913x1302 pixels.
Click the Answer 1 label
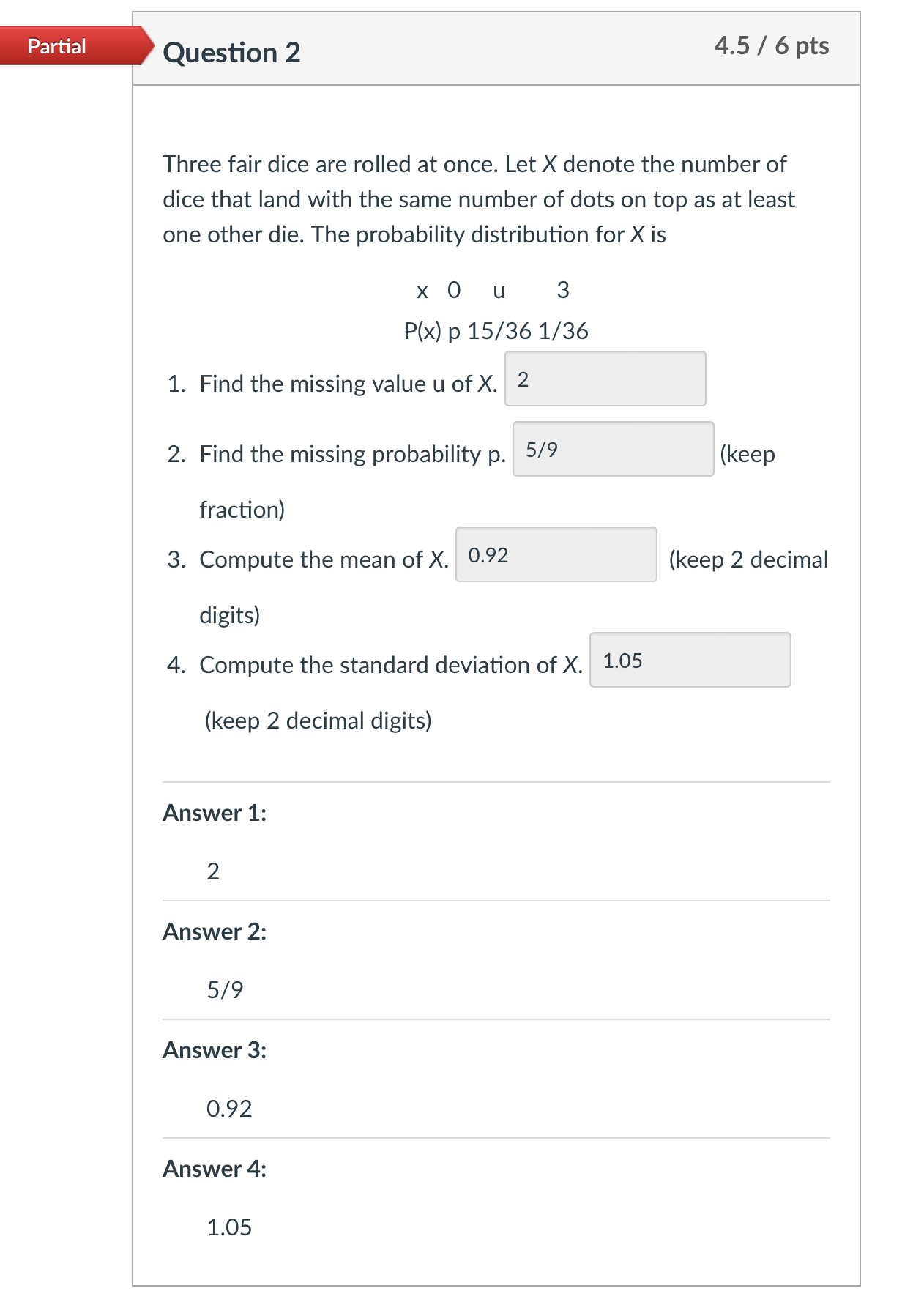coord(214,813)
